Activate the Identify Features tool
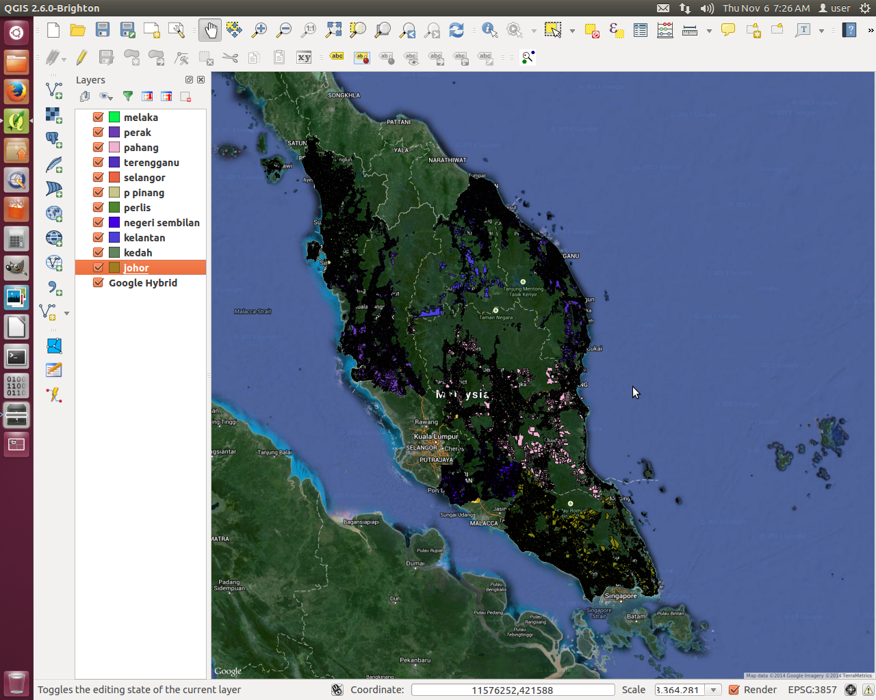The width and height of the screenshot is (876, 700). pyautogui.click(x=489, y=30)
